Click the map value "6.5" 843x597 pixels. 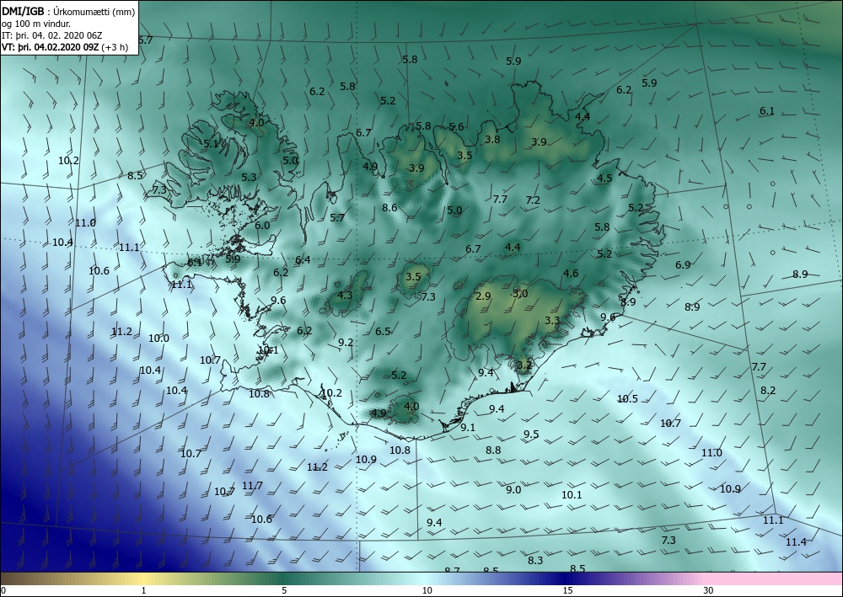(x=383, y=331)
